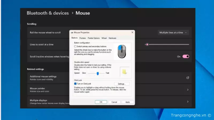Select the Wheel tab
214x120 pixels.
click(x=104, y=38)
